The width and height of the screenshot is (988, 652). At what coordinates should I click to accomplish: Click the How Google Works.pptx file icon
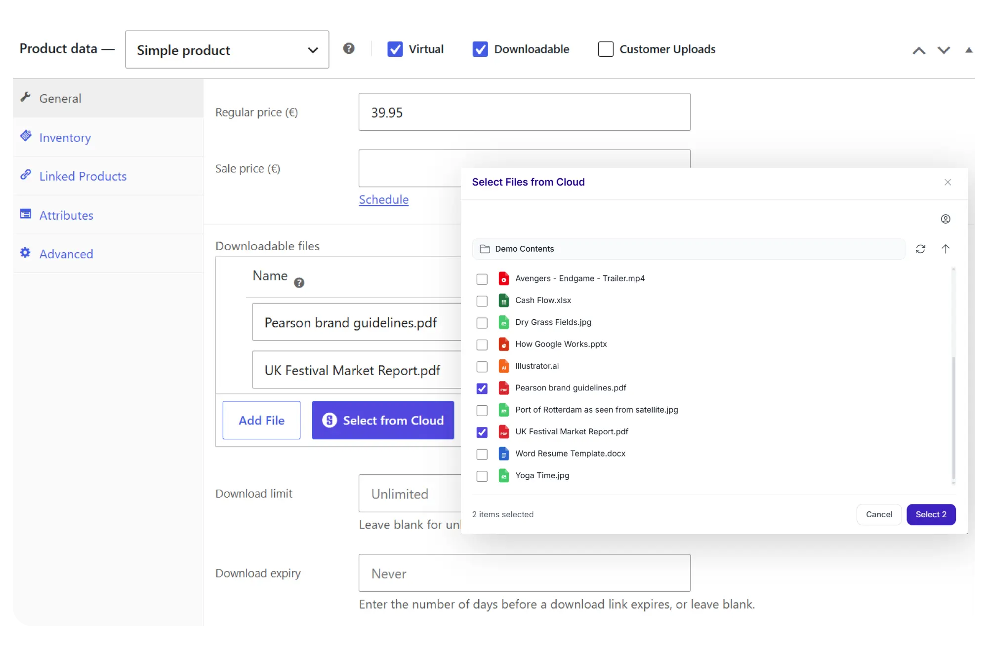click(x=503, y=345)
